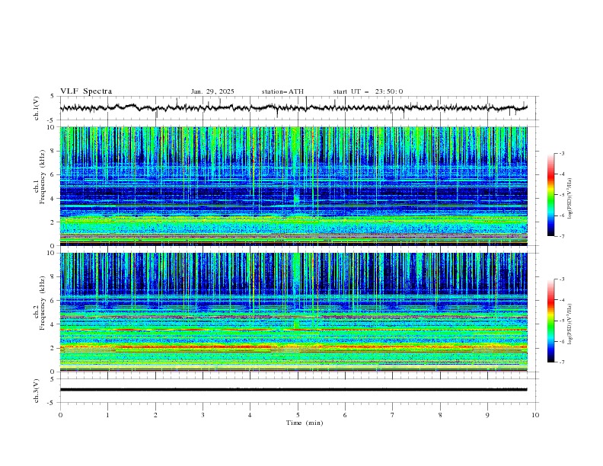Click the "start UT = 23:50:0" text
The image size is (603, 466).
[368, 91]
